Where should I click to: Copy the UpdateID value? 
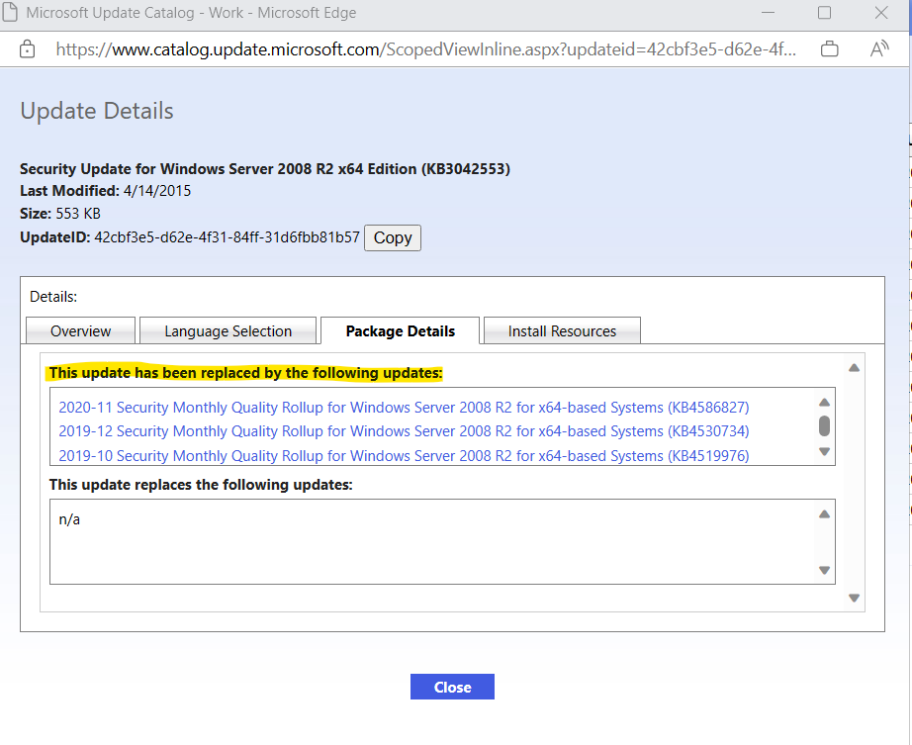point(393,237)
